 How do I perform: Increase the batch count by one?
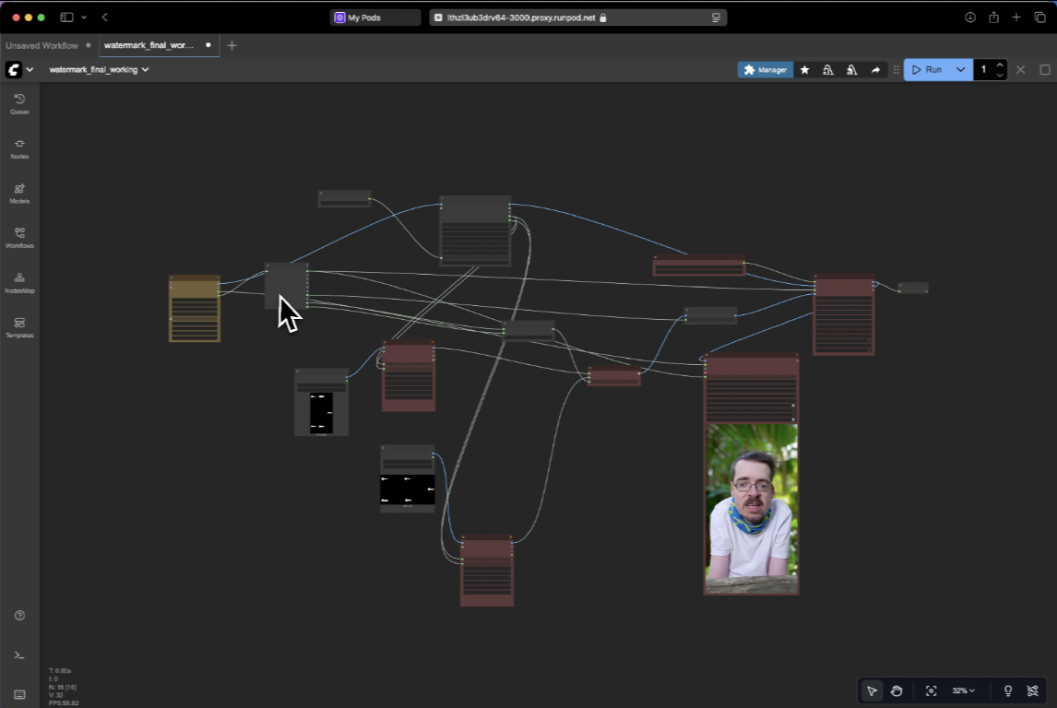point(1000,65)
